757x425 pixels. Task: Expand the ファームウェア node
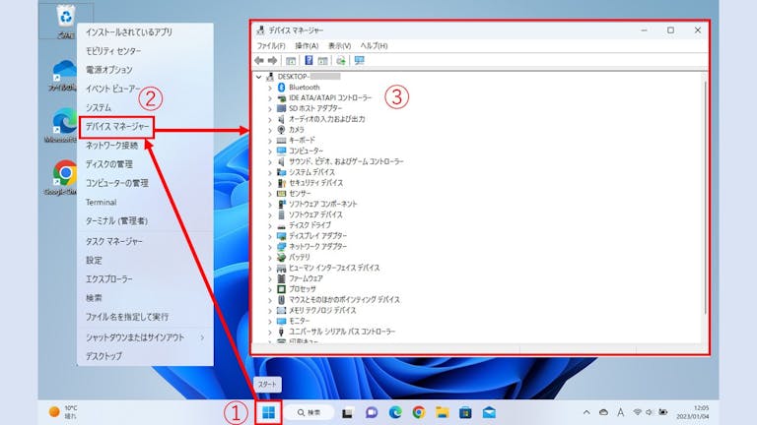[x=270, y=278]
